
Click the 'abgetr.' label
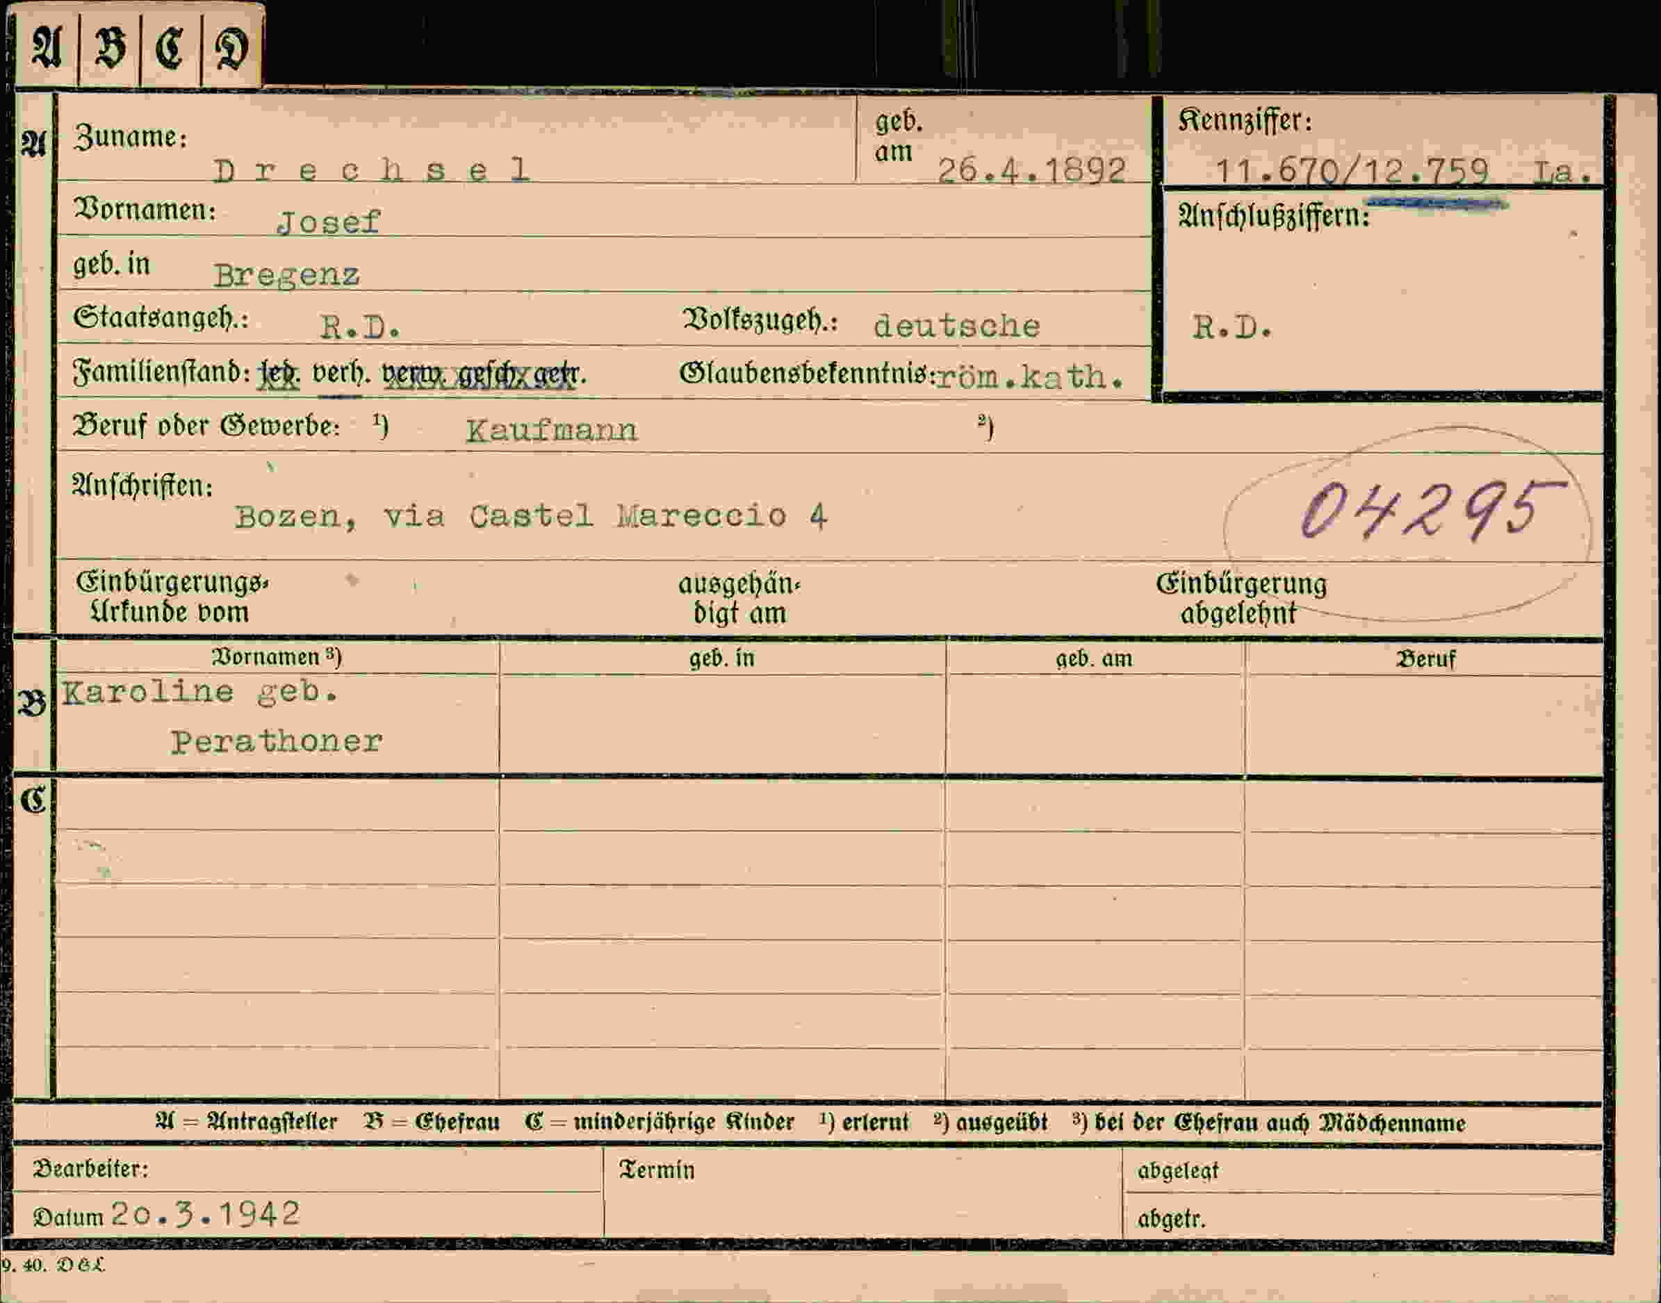click(1172, 1219)
